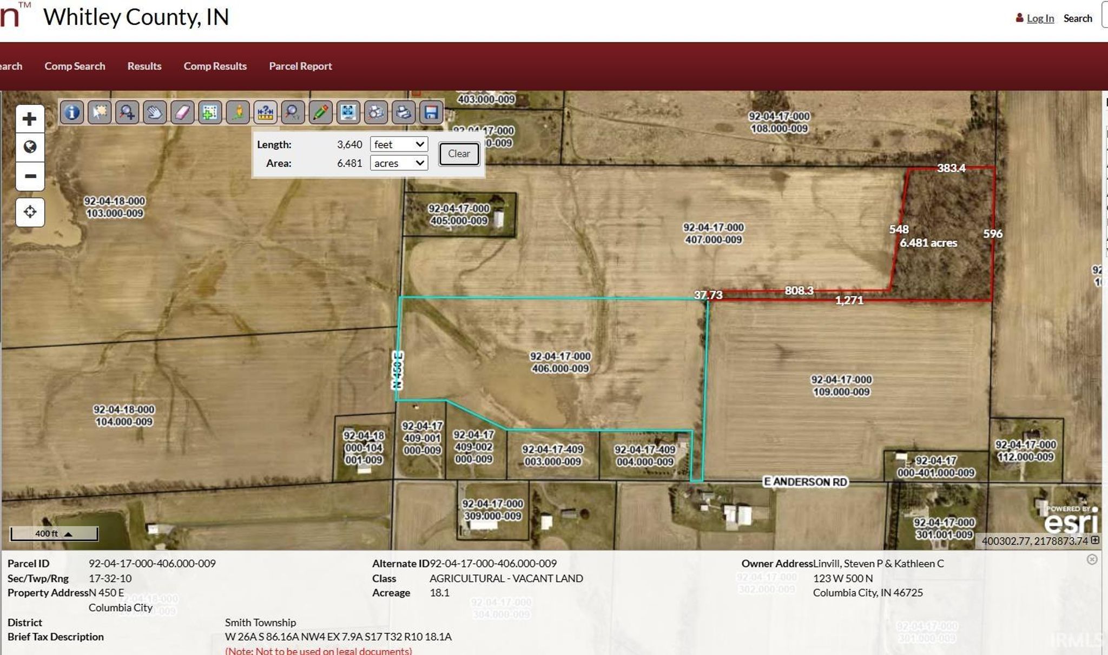The width and height of the screenshot is (1108, 655).
Task: Select the Pan hand tool
Action: 155,113
